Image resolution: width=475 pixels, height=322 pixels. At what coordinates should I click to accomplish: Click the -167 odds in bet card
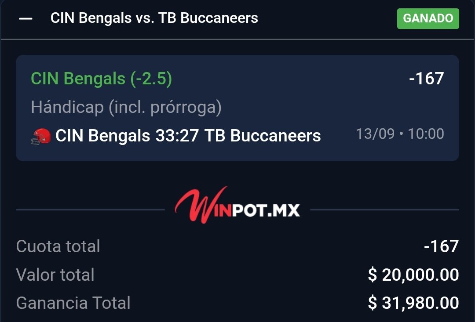tap(427, 78)
